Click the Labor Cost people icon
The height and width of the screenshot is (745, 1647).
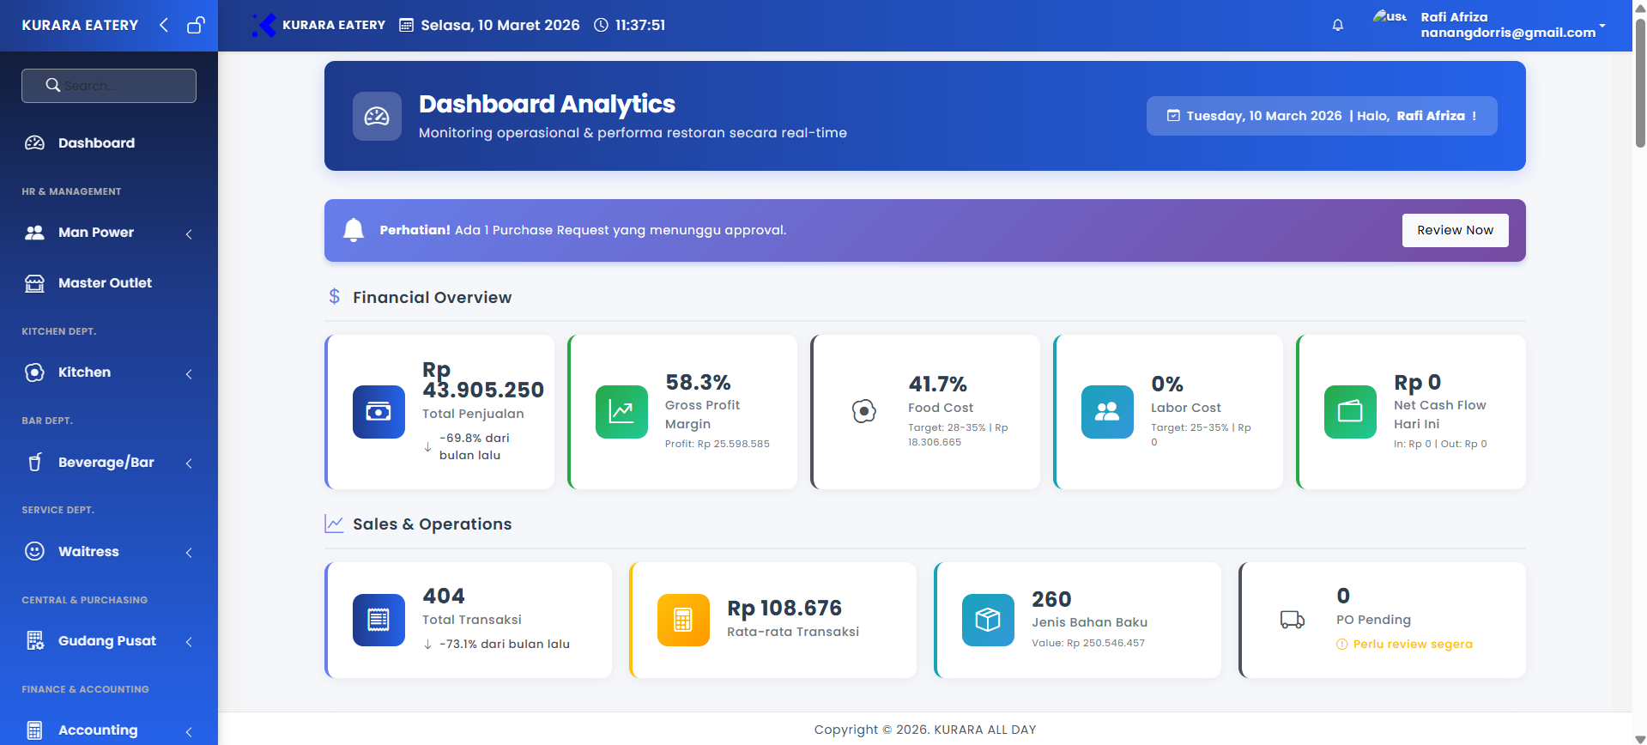pos(1107,412)
